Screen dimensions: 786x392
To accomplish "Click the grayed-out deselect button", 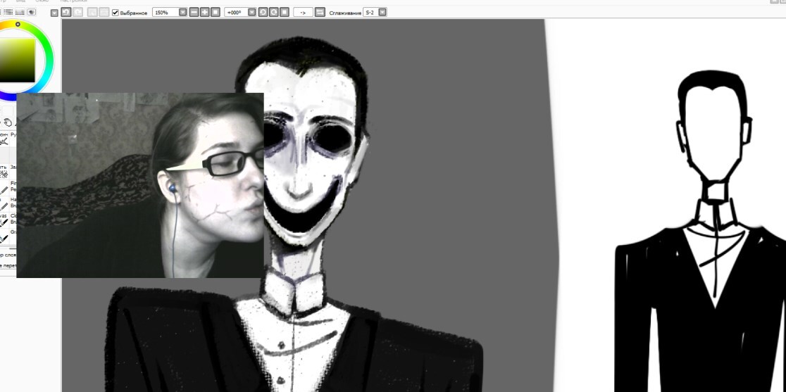I will tap(92, 12).
